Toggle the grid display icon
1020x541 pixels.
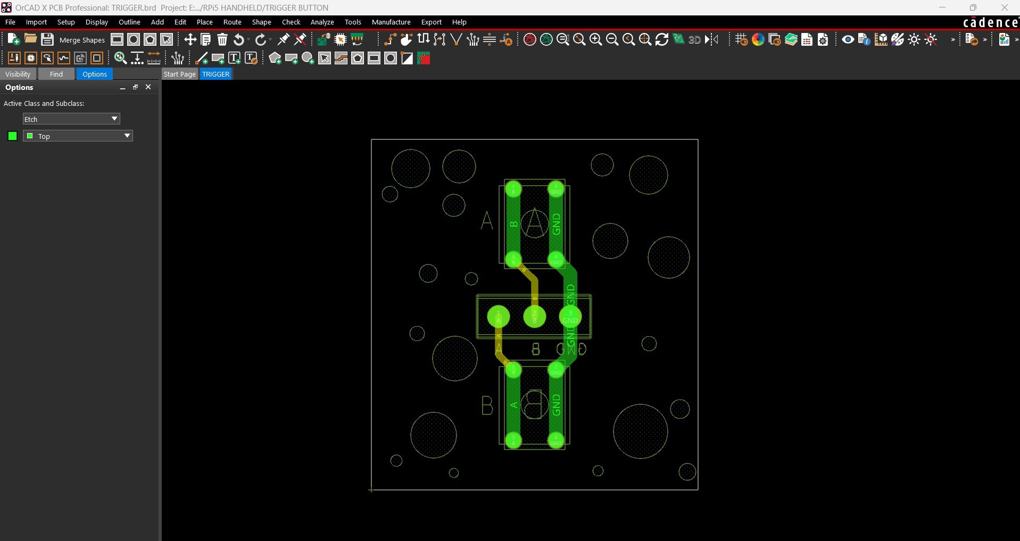(741, 39)
